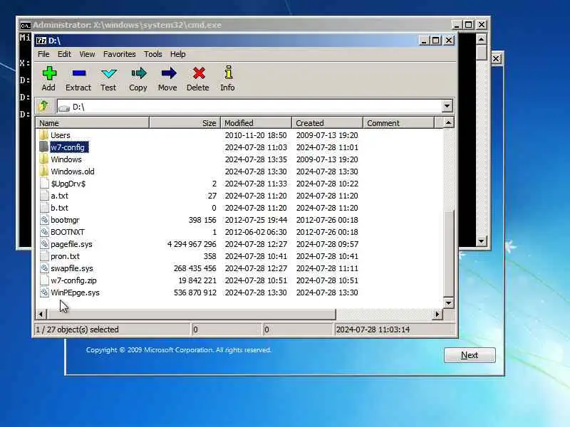This screenshot has height=427, width=570.
Task: Click the pagefile.sys size 4 294 967 296
Action: [192, 244]
